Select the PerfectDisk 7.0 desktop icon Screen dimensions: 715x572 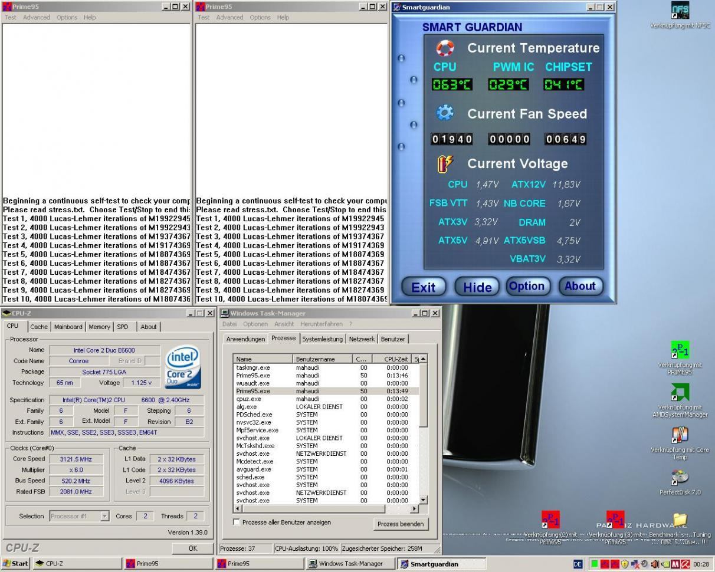click(680, 478)
